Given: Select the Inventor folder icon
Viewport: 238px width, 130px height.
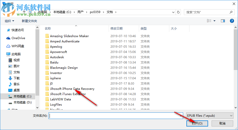Looking at the screenshot, I should (x=47, y=73).
